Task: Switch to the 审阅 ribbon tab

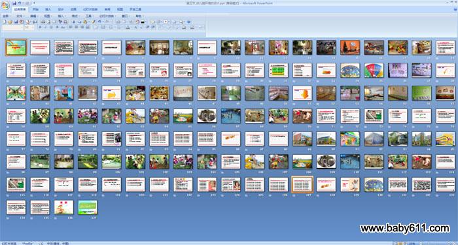Action: point(107,9)
